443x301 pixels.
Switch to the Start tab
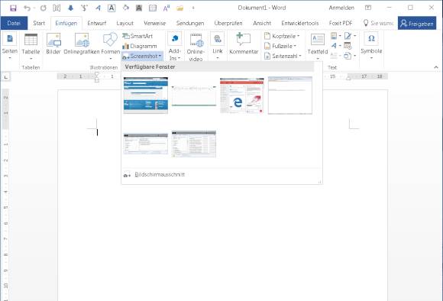tap(39, 23)
